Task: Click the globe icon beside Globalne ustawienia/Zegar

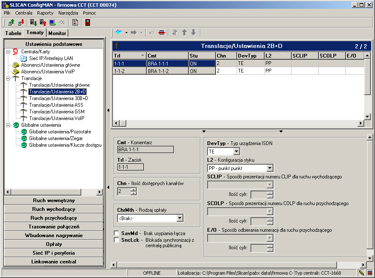Action: (24, 138)
